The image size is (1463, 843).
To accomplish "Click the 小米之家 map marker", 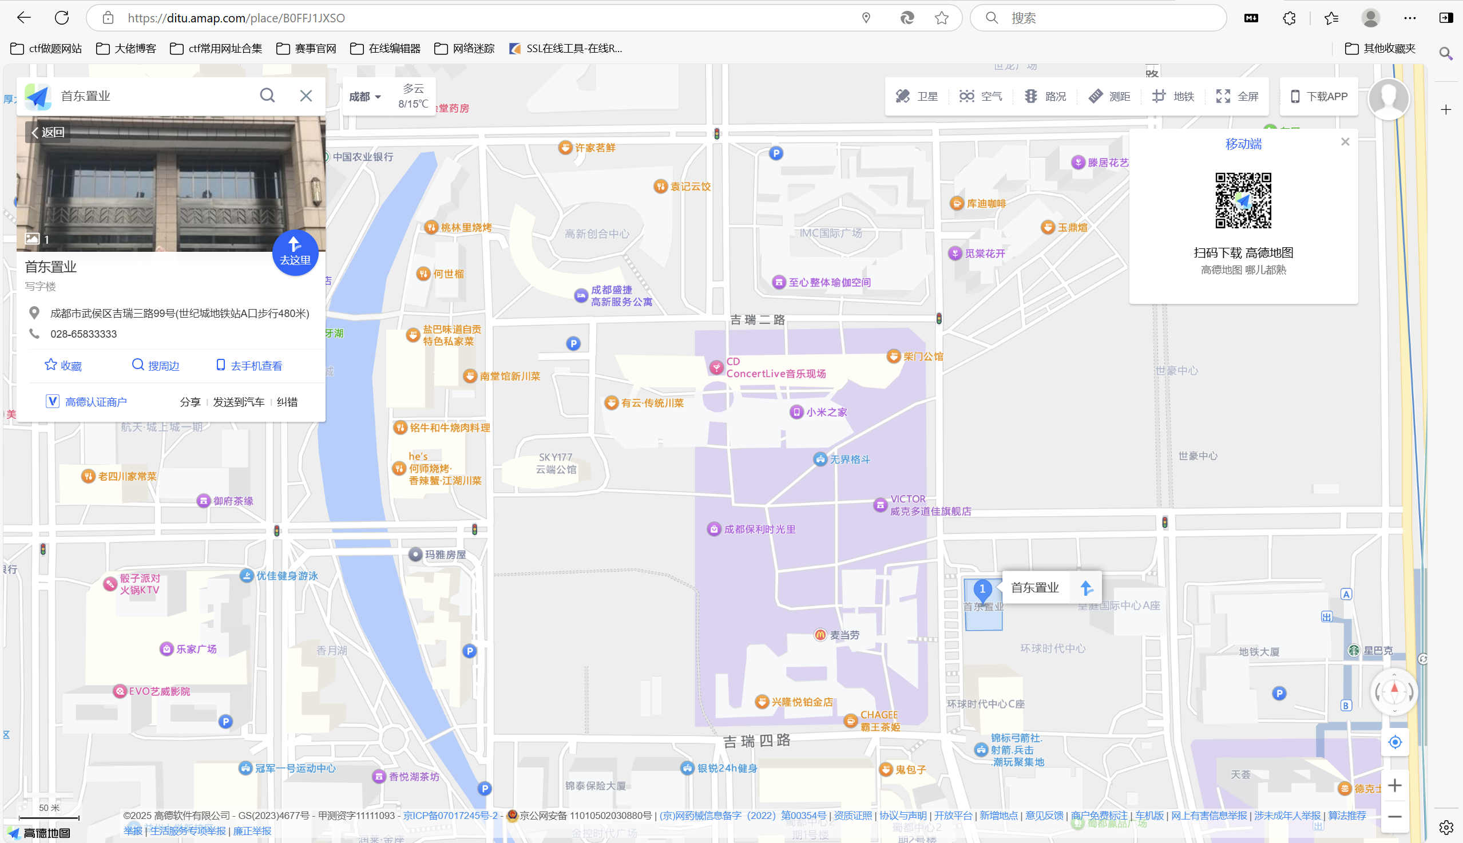I will click(x=796, y=411).
